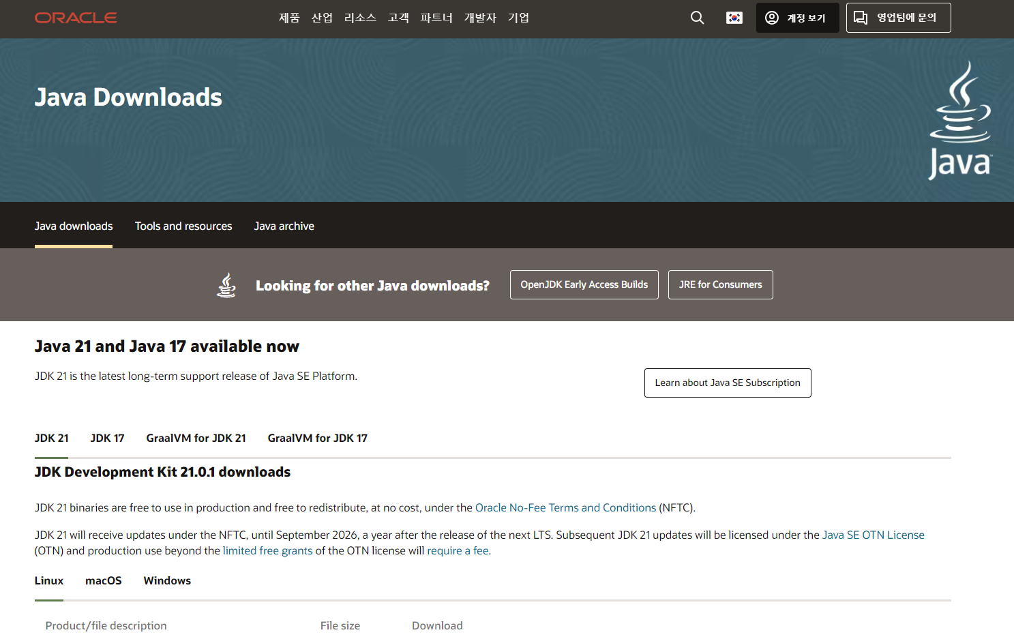Select the macOS tab
The width and height of the screenshot is (1014, 639).
(x=104, y=580)
